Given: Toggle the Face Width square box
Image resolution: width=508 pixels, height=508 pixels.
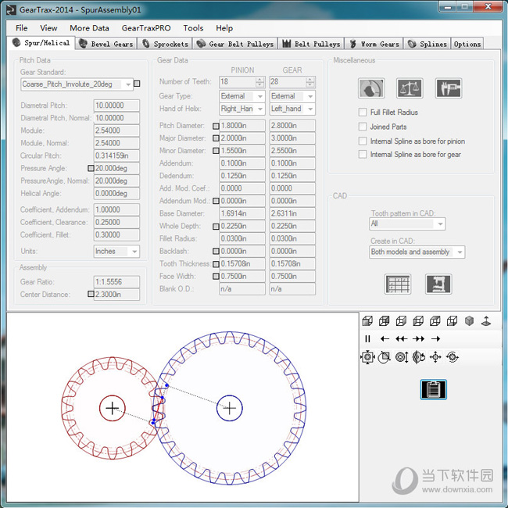Looking at the screenshot, I should click(x=216, y=277).
